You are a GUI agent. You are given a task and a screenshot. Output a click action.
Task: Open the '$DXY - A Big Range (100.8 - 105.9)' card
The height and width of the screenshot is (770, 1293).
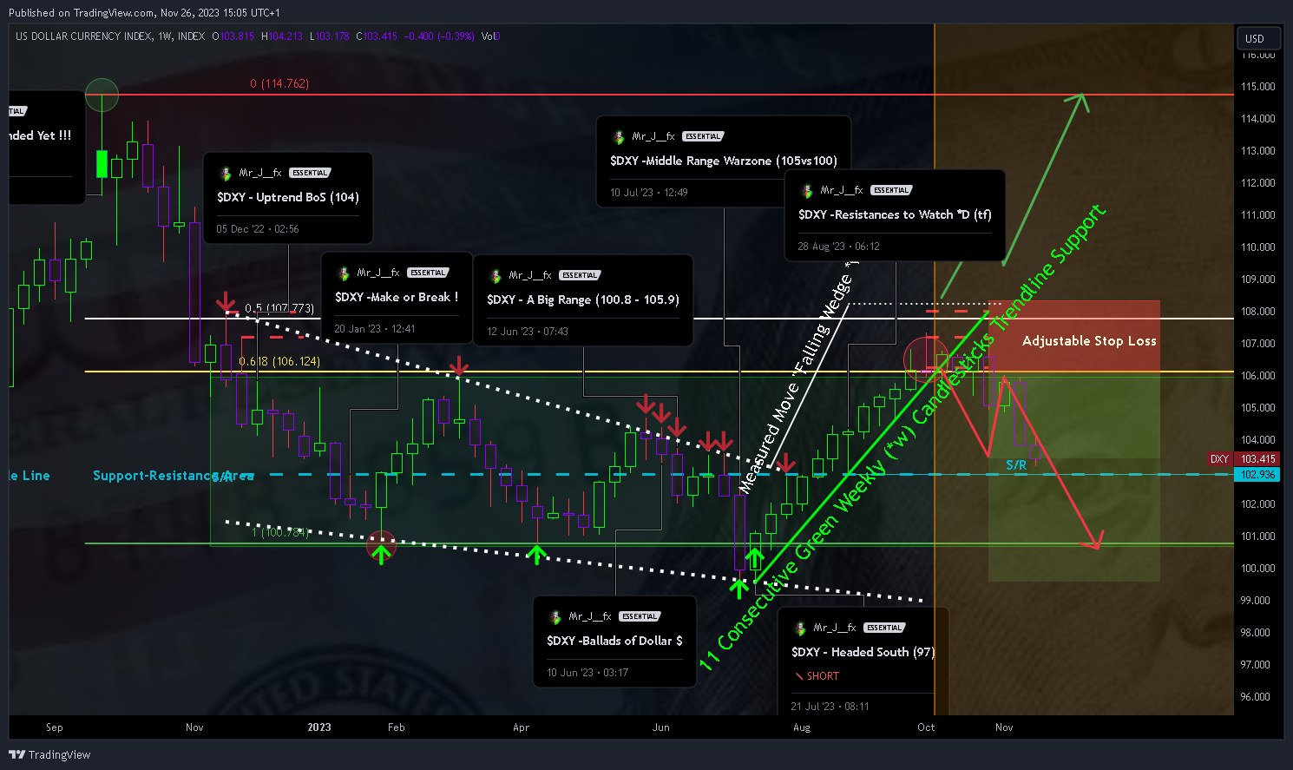[x=583, y=300]
